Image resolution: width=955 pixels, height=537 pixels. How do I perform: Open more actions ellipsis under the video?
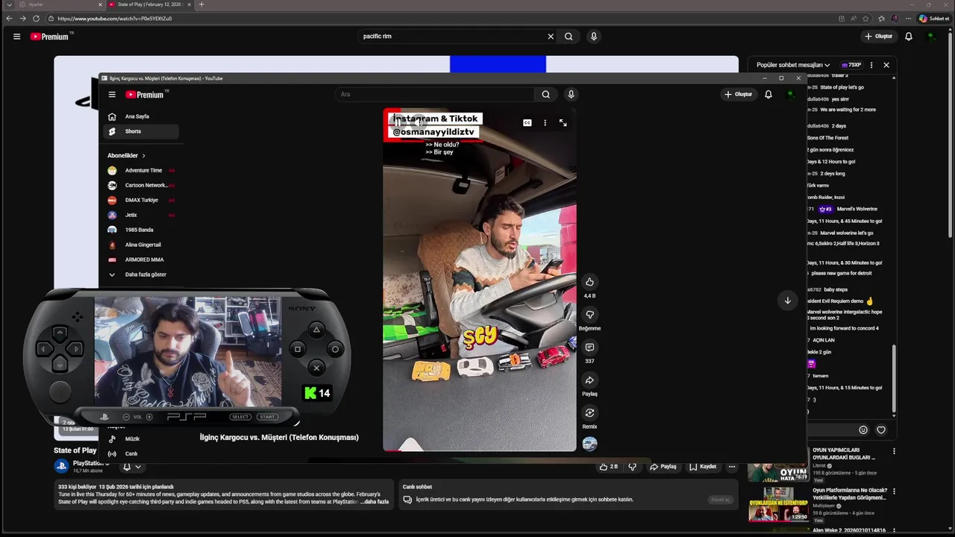732,467
